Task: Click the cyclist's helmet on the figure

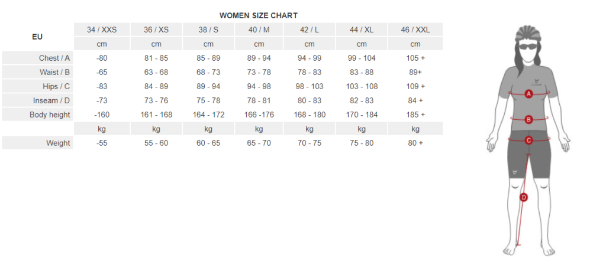Action: click(x=529, y=34)
